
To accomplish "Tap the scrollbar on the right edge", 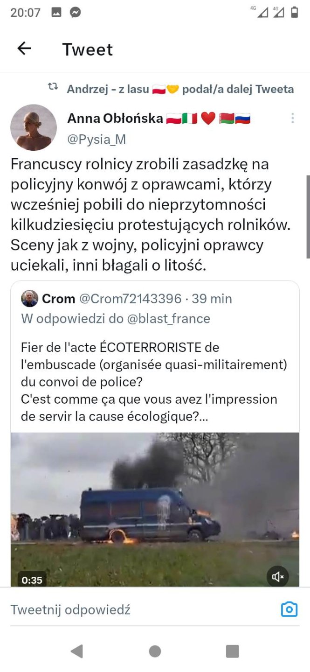I will point(308,217).
